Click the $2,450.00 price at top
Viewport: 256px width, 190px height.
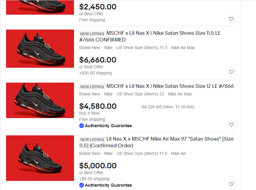click(x=98, y=7)
